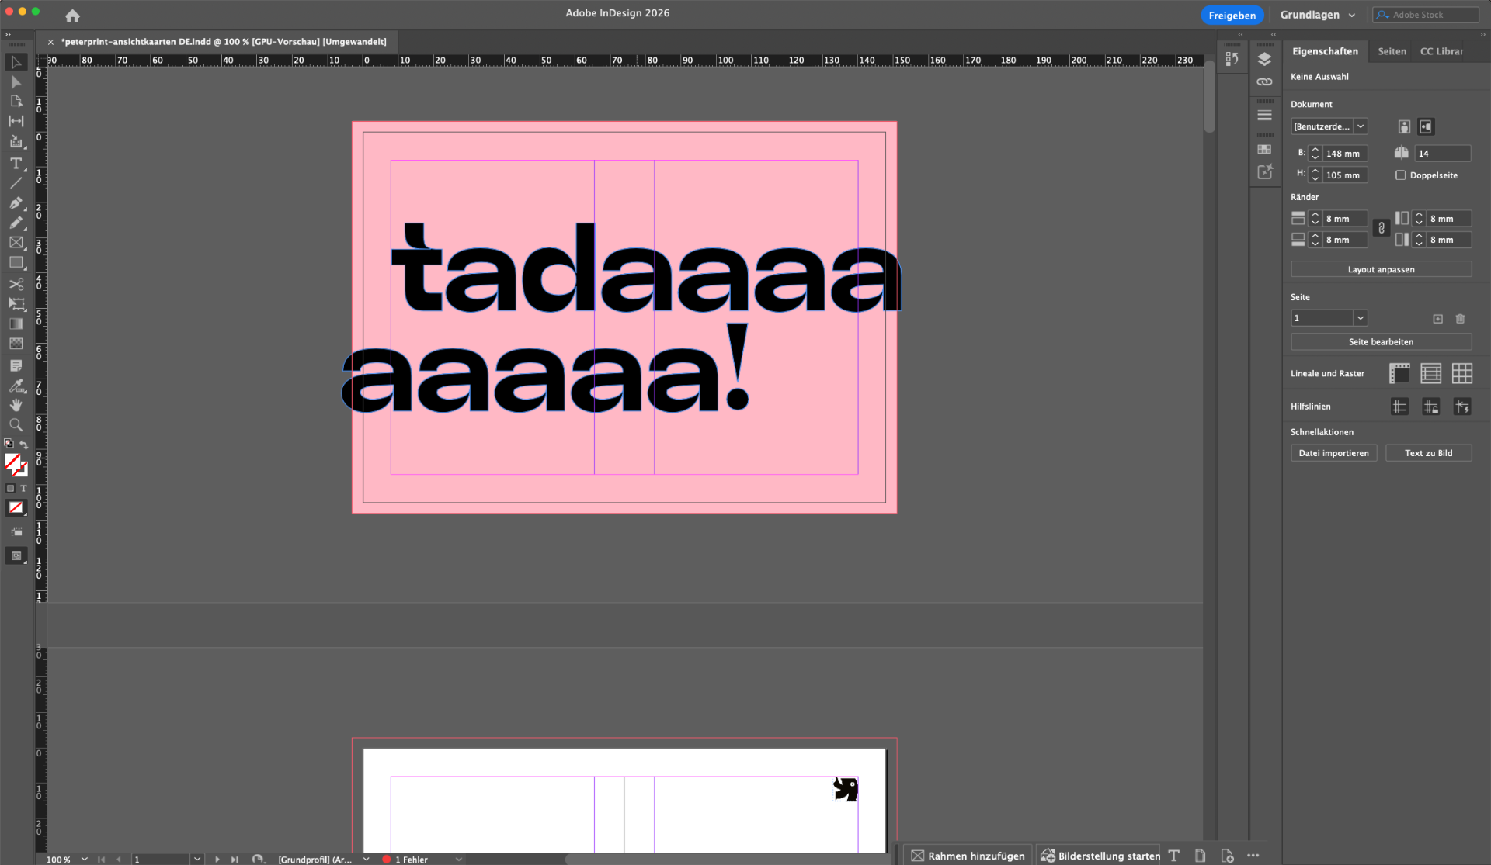
Task: Click the Layout anpassen button
Action: [1381, 269]
